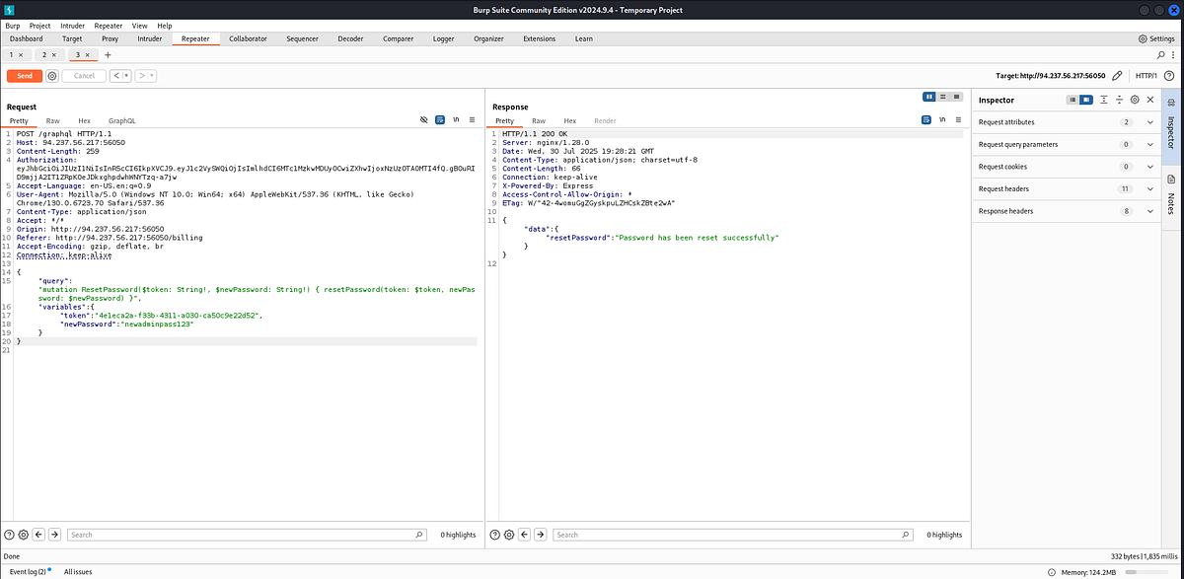1184x579 pixels.
Task: Click the request search settings gear icon
Action: tap(23, 535)
